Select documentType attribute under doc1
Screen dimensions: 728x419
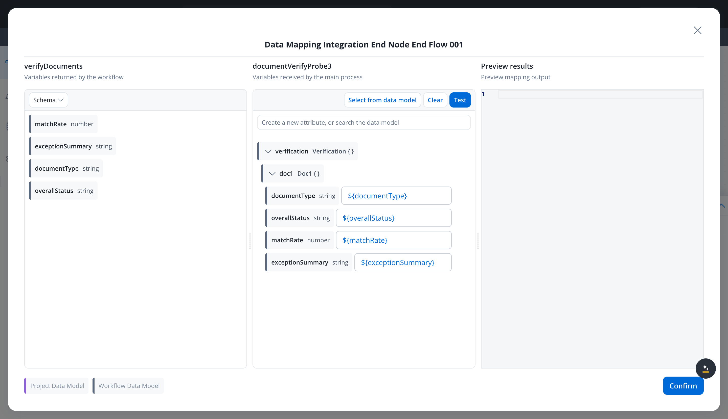[302, 196]
